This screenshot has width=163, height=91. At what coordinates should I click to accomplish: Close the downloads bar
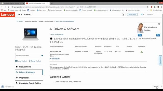coord(162,86)
